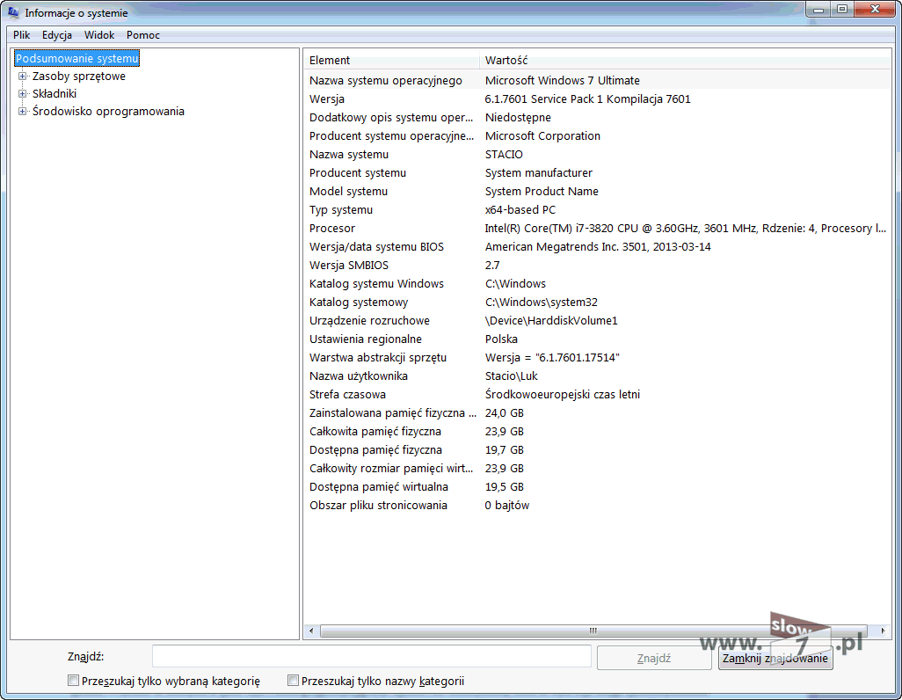Click the horizontal scrollbar thumb
Image resolution: width=902 pixels, height=700 pixels.
pyautogui.click(x=593, y=631)
